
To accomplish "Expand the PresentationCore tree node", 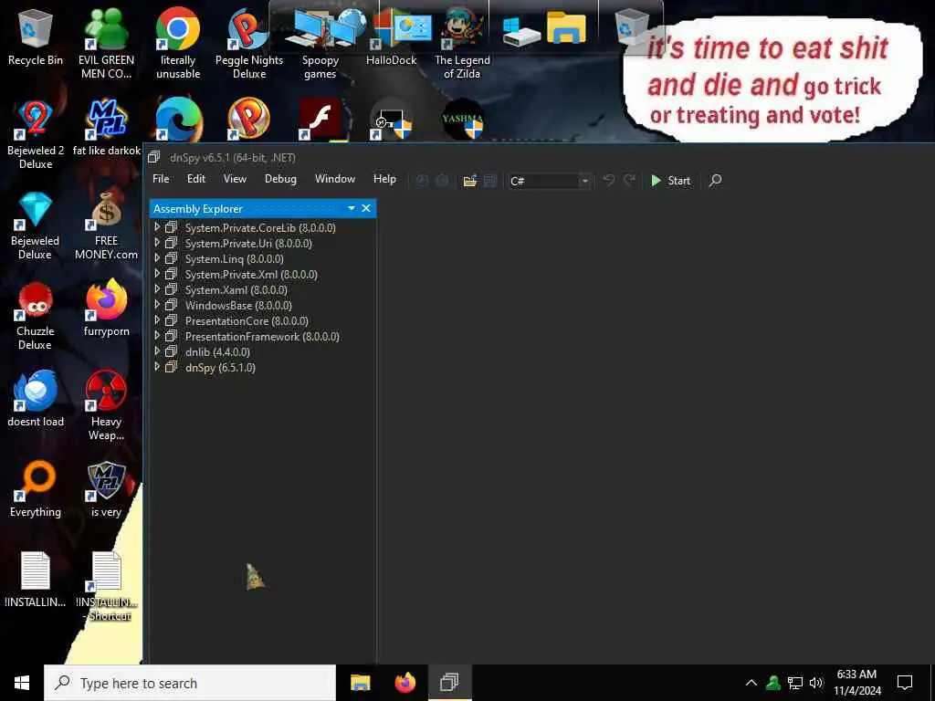I will [157, 320].
